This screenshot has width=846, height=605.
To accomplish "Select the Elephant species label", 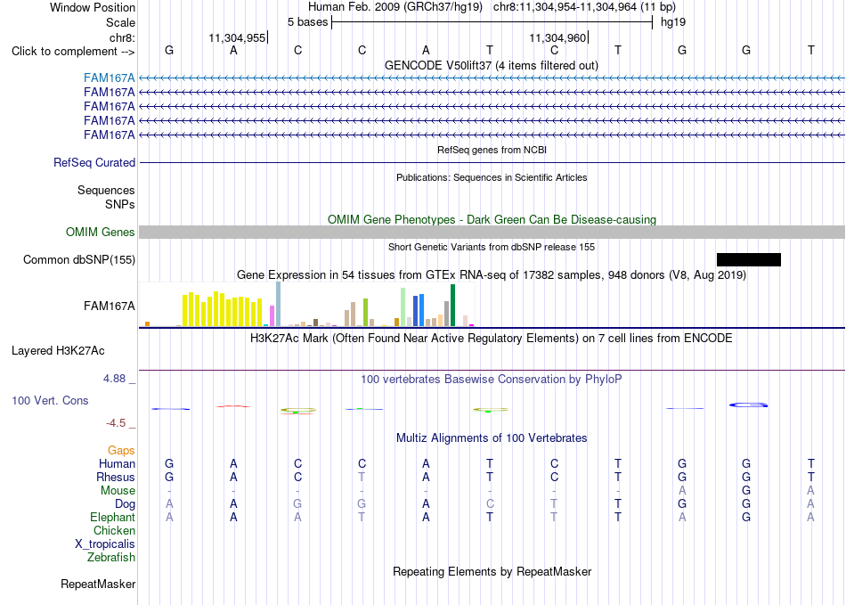I will [x=112, y=517].
